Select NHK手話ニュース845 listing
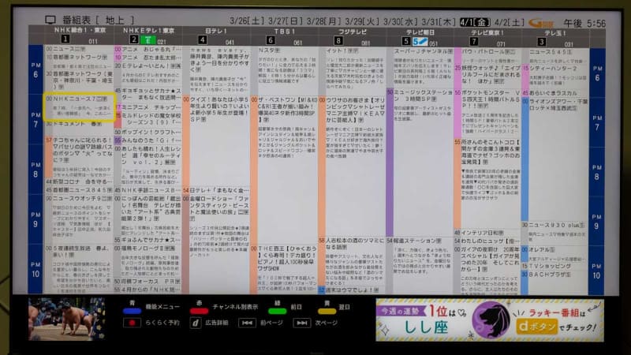 [x=147, y=190]
